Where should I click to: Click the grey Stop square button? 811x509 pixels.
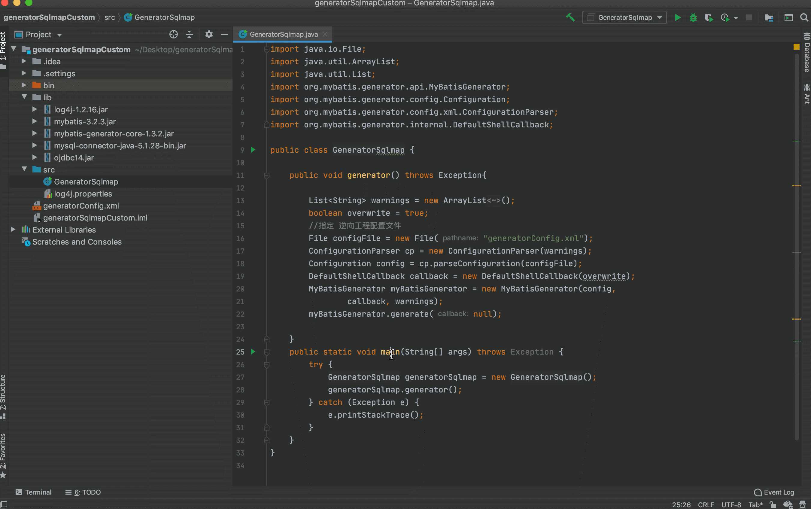(x=749, y=17)
